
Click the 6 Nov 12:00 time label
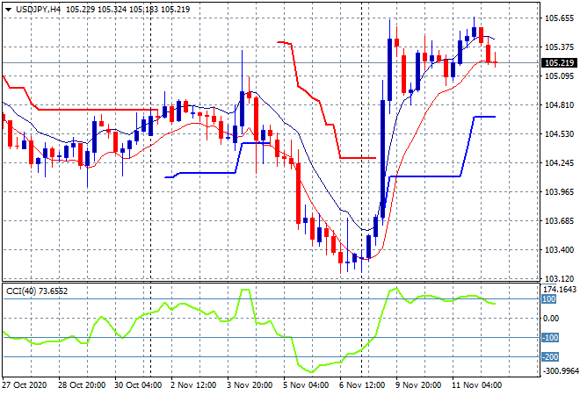click(362, 385)
